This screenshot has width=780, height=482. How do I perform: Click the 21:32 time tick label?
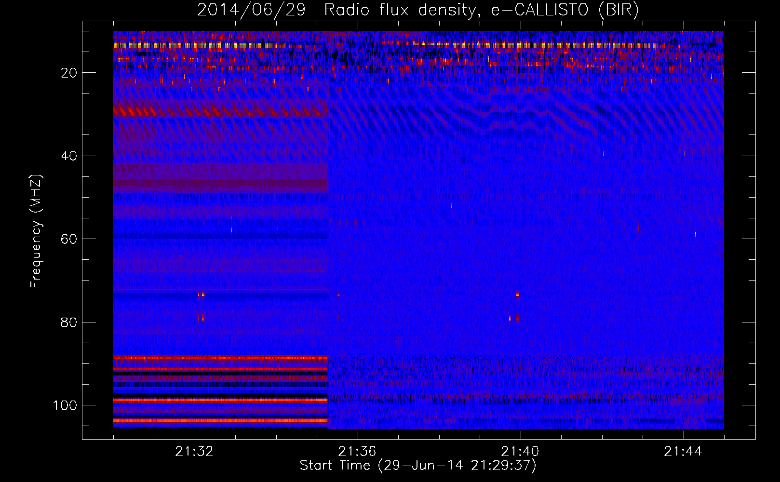[194, 452]
